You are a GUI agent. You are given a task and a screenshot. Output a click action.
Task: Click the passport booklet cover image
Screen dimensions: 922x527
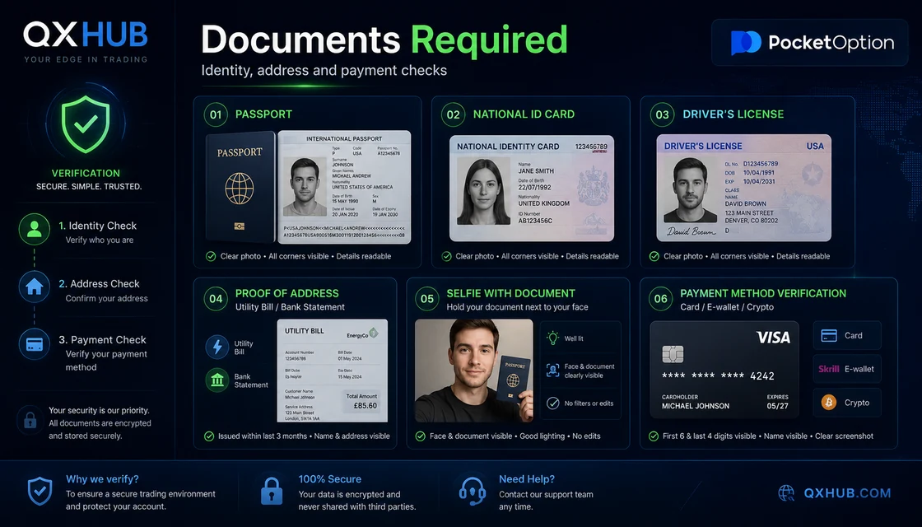(x=240, y=188)
